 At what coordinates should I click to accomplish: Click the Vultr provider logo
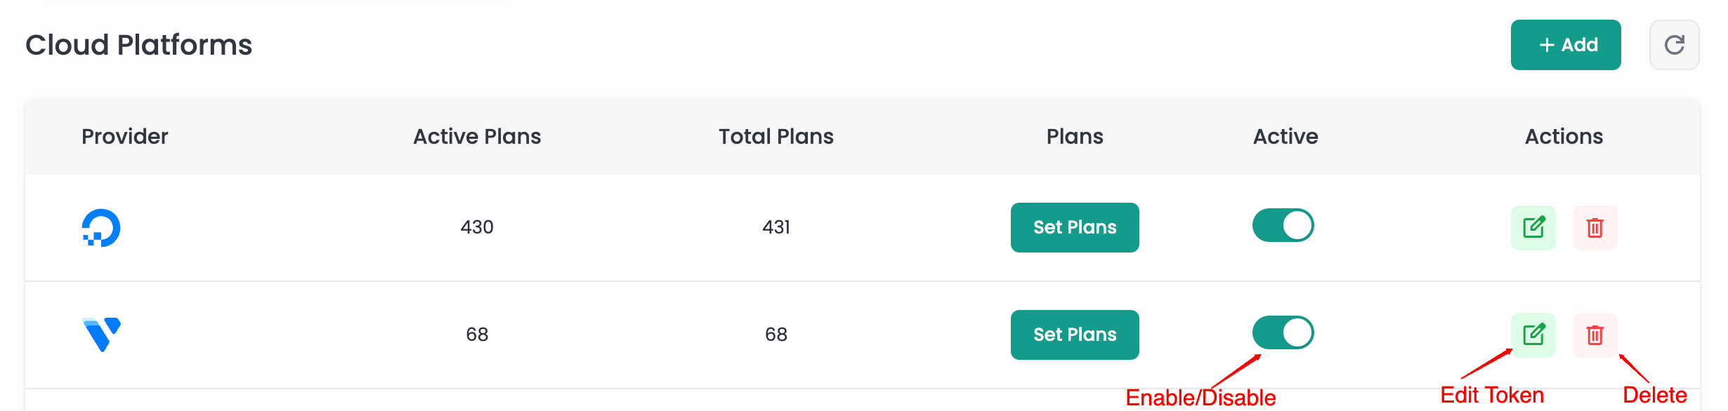tap(101, 335)
